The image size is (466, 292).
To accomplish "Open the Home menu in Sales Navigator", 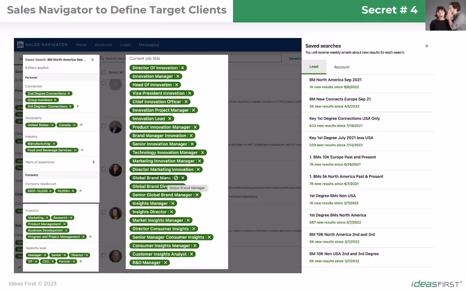I will 81,45.
